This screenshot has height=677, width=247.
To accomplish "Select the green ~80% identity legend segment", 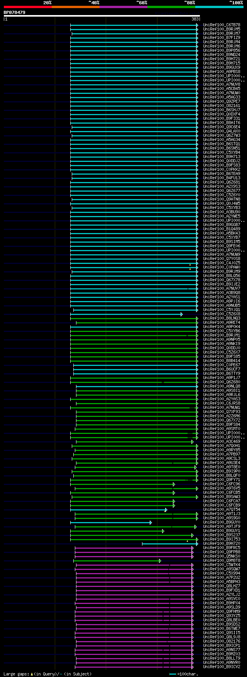I will (x=171, y=7).
